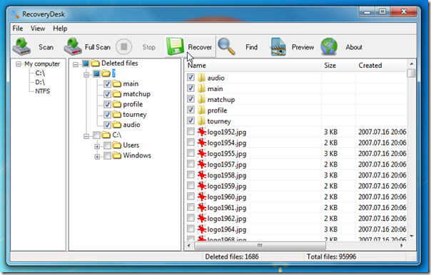Screen dimensions: 431x275
Task: Sort by the Created column header
Action: click(381, 66)
